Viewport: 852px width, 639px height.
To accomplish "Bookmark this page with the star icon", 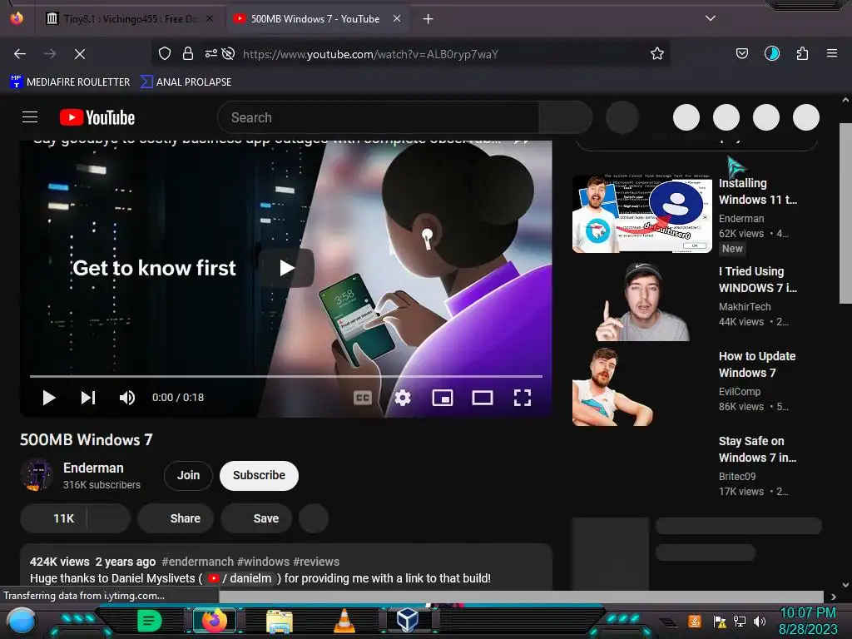I will (x=657, y=53).
